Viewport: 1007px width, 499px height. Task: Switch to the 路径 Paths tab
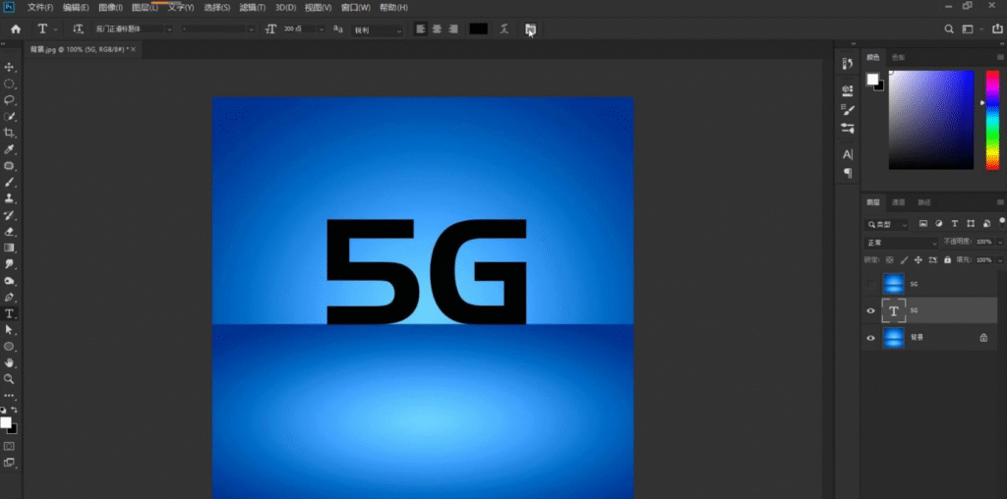pyautogui.click(x=923, y=202)
